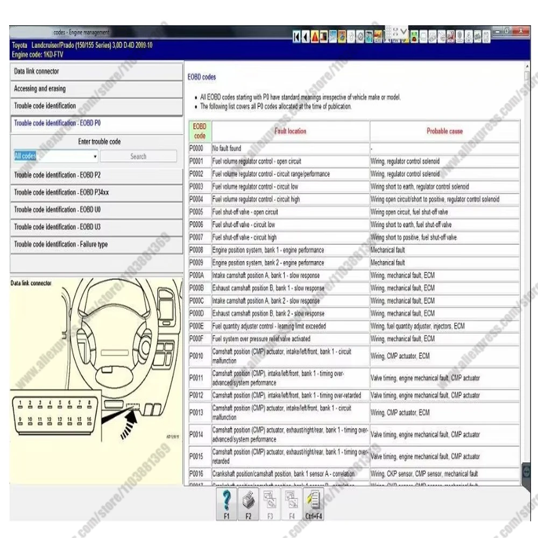Print the page using the F2 printer icon
Screen dimensions: 538x538
(x=248, y=504)
